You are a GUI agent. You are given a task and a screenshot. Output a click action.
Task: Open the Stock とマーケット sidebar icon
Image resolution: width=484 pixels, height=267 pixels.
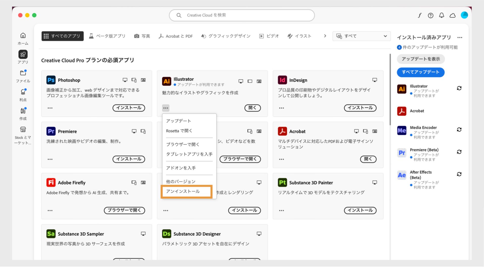click(23, 129)
